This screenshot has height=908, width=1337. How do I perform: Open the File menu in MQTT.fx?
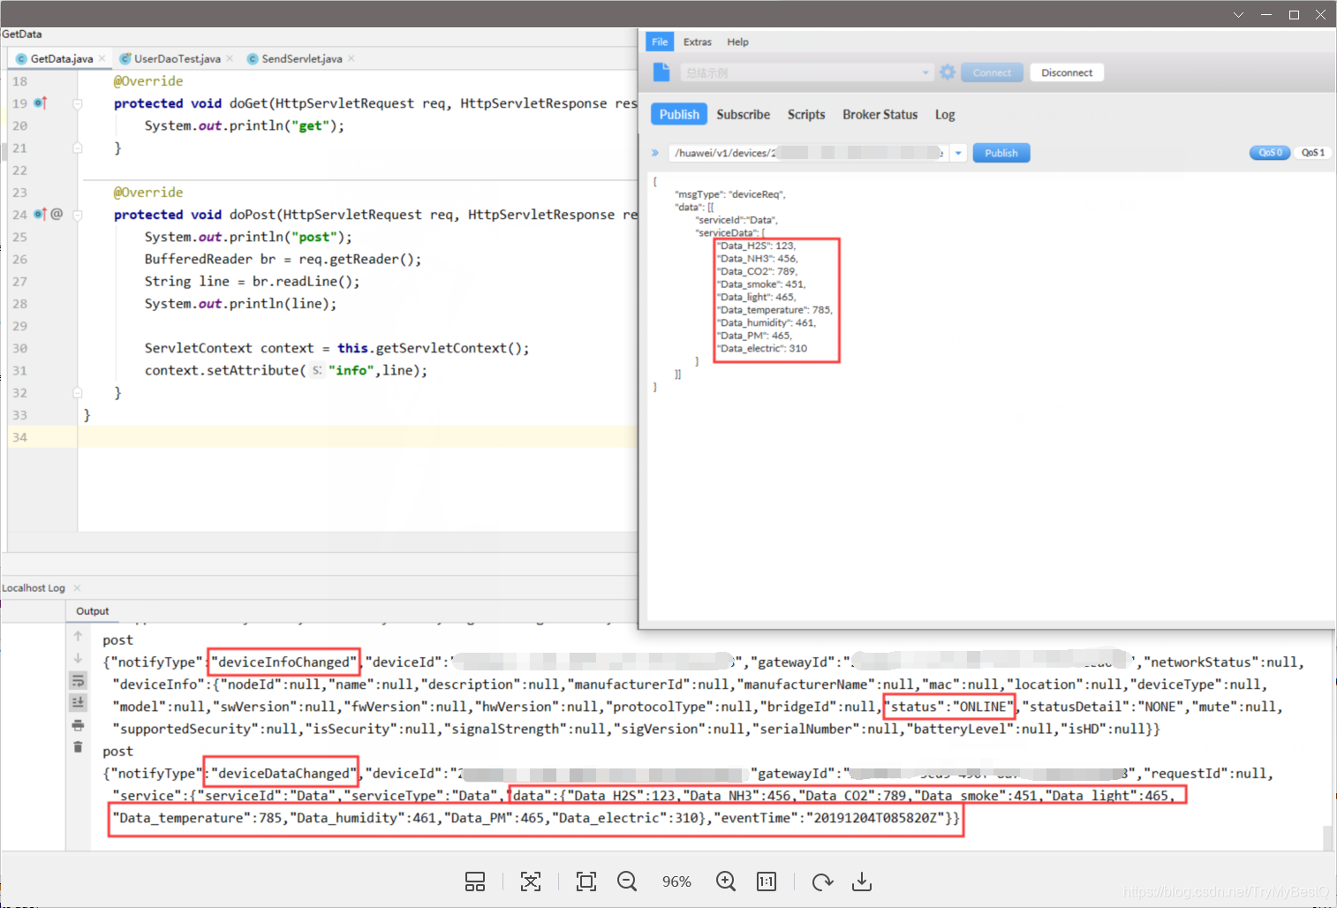pos(660,42)
